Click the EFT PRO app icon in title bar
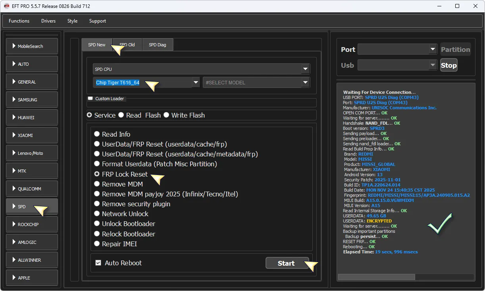Screen dimensions: 485x291 pos(6,6)
